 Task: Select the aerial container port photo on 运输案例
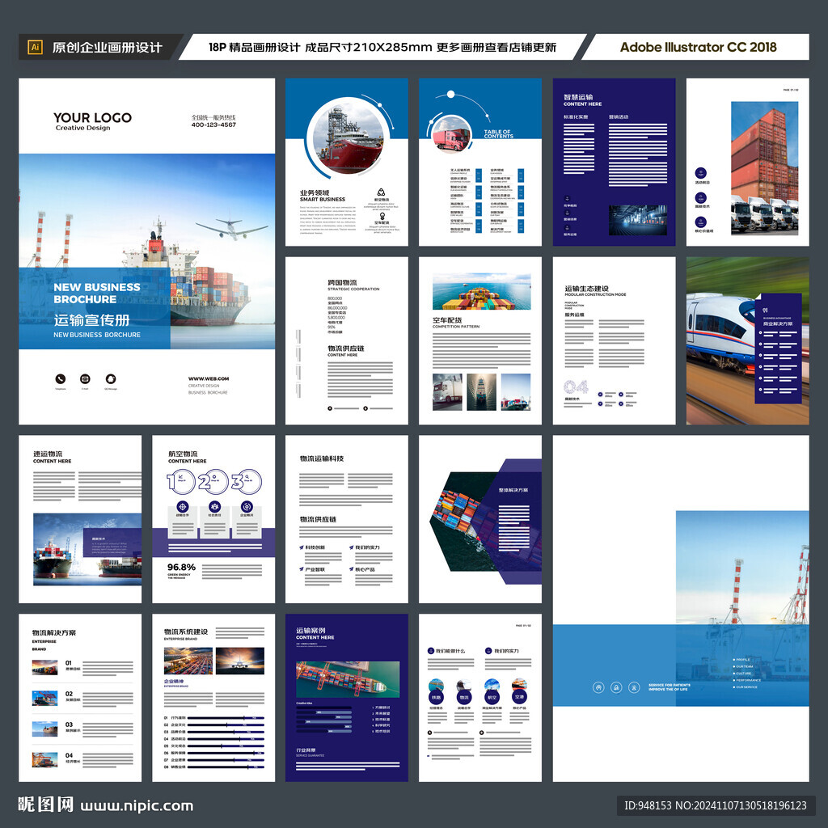point(348,679)
